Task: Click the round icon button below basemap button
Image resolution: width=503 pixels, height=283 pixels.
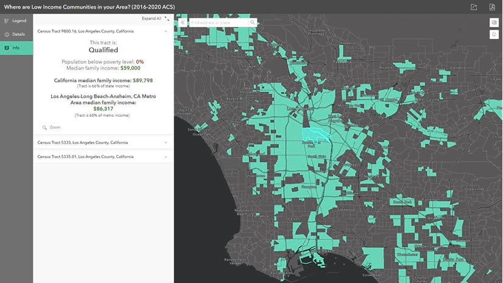Action: point(494,34)
